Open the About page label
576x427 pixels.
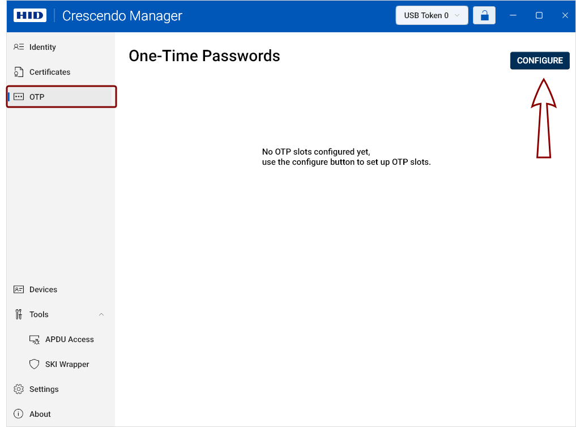(40, 414)
